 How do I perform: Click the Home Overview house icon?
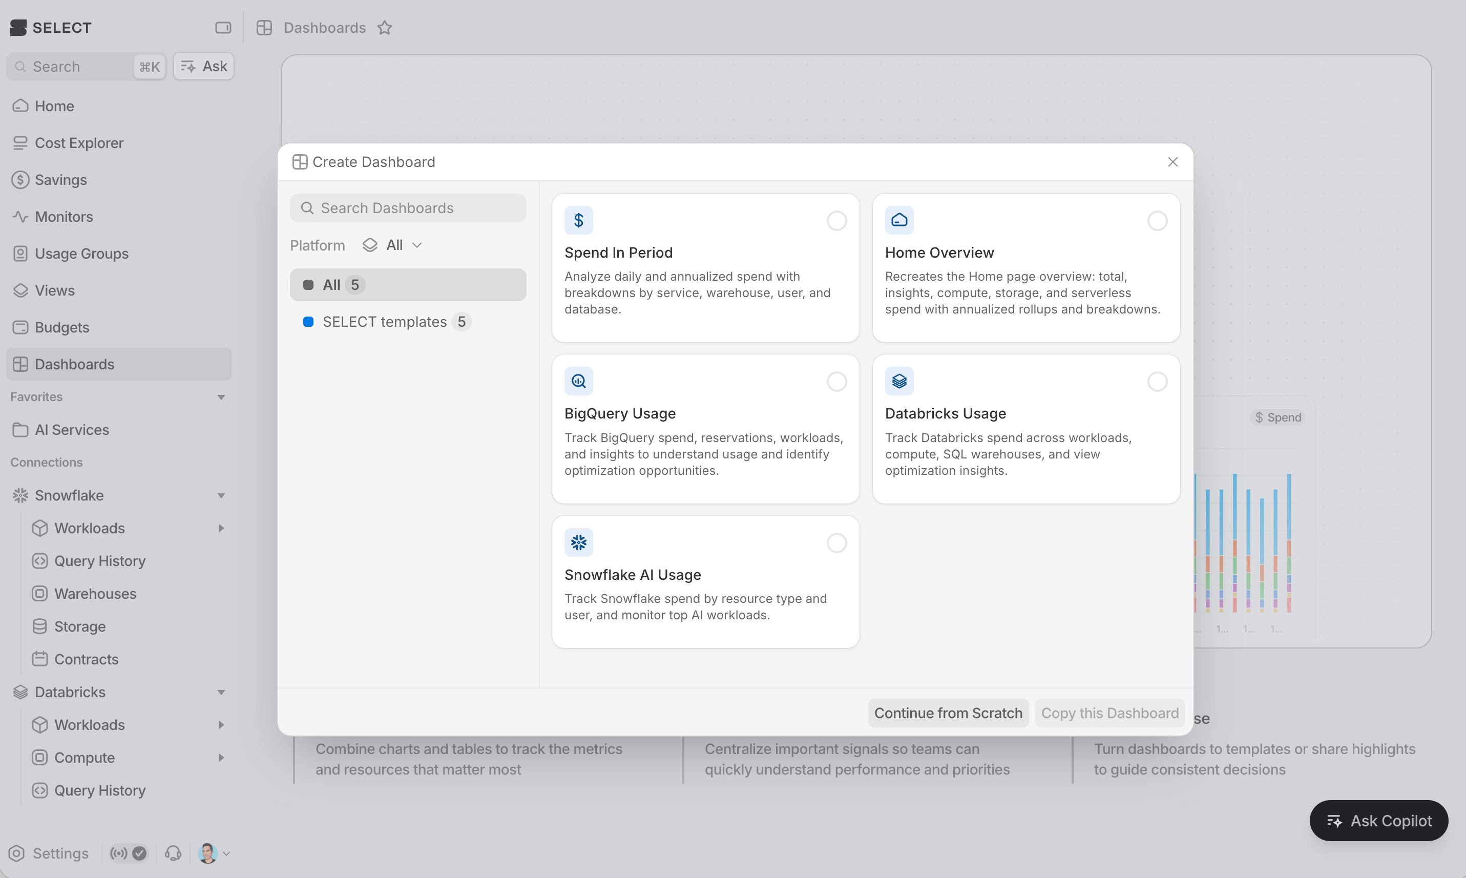point(899,221)
